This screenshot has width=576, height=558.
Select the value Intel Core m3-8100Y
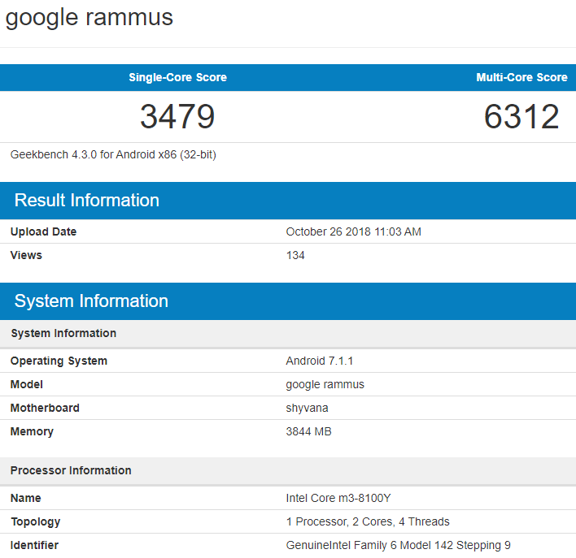tap(338, 498)
